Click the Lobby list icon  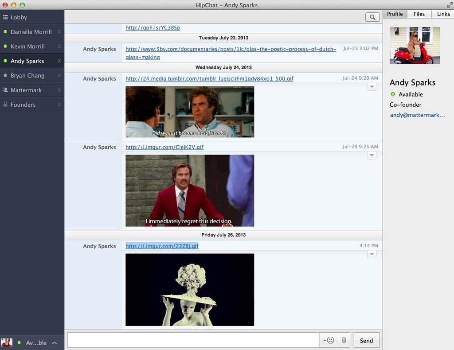pos(5,17)
